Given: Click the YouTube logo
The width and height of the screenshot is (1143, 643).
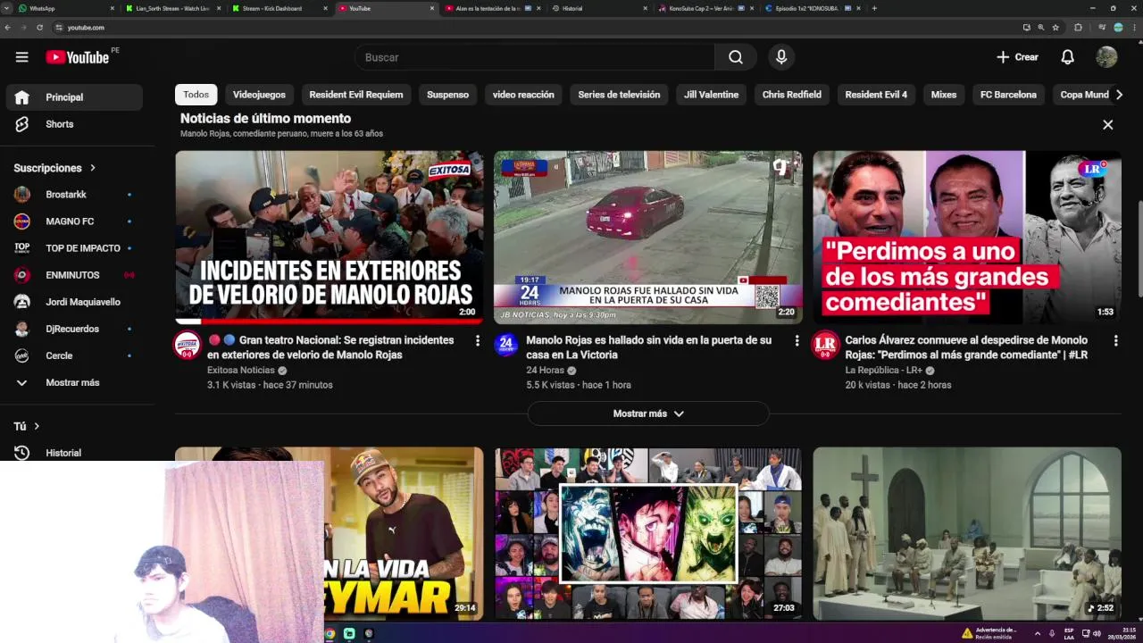Looking at the screenshot, I should [78, 57].
